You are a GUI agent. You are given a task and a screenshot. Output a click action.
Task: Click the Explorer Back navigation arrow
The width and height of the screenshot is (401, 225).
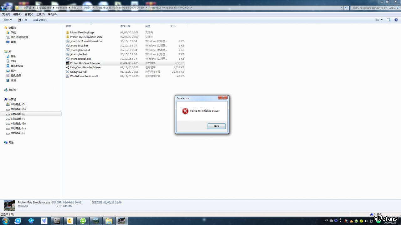[3, 8]
